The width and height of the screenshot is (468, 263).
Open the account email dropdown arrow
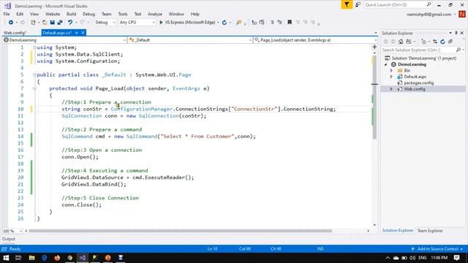click(455, 15)
